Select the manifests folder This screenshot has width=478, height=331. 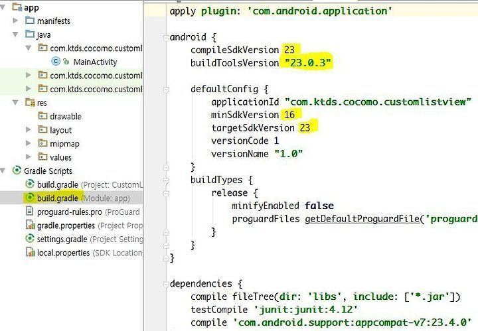click(54, 21)
